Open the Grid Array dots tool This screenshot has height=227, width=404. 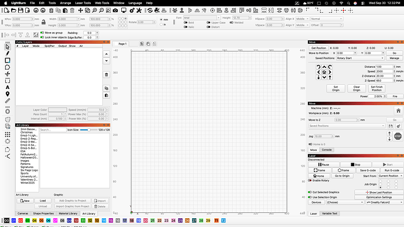click(8, 135)
